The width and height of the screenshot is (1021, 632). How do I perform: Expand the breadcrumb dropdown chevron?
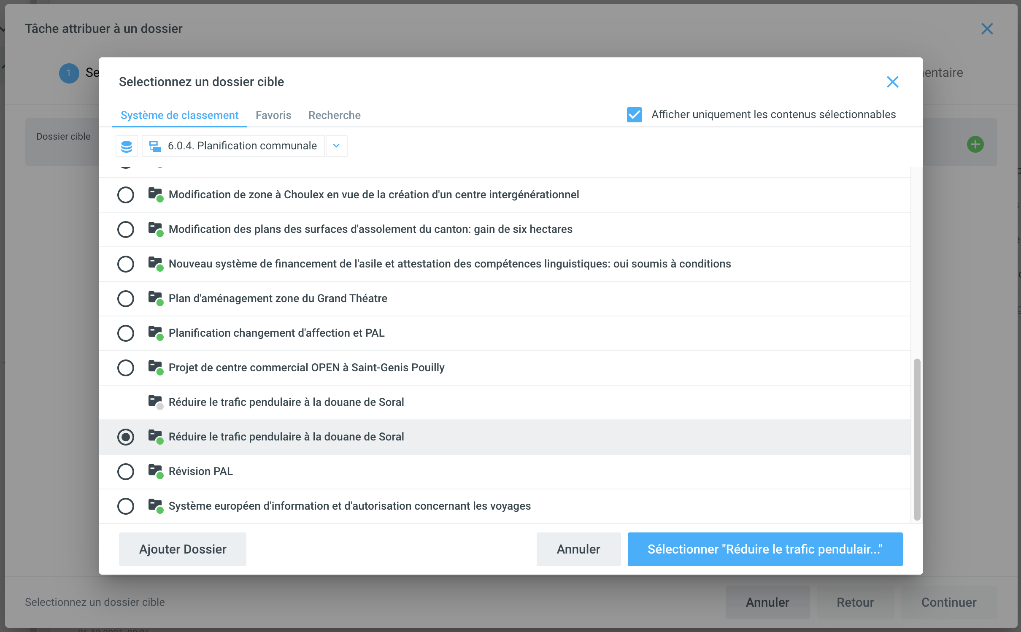336,146
